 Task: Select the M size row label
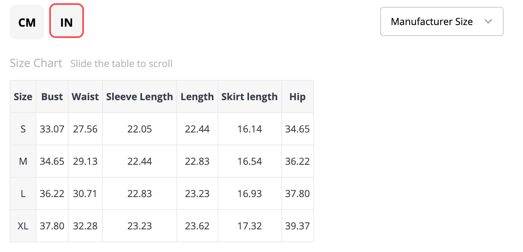pos(23,161)
